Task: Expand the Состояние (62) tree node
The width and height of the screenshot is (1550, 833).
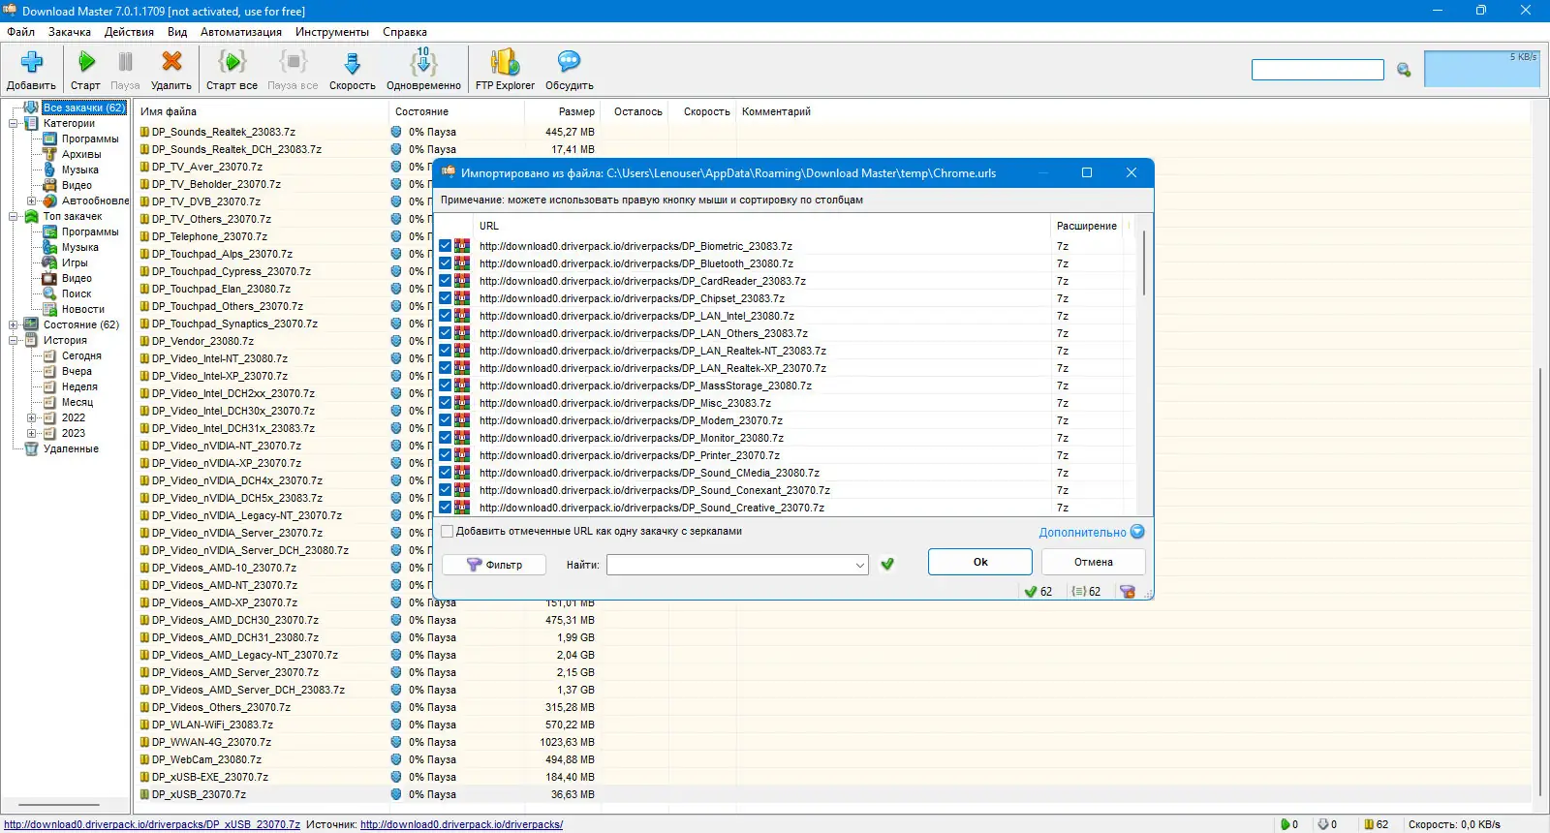Action: pyautogui.click(x=14, y=324)
